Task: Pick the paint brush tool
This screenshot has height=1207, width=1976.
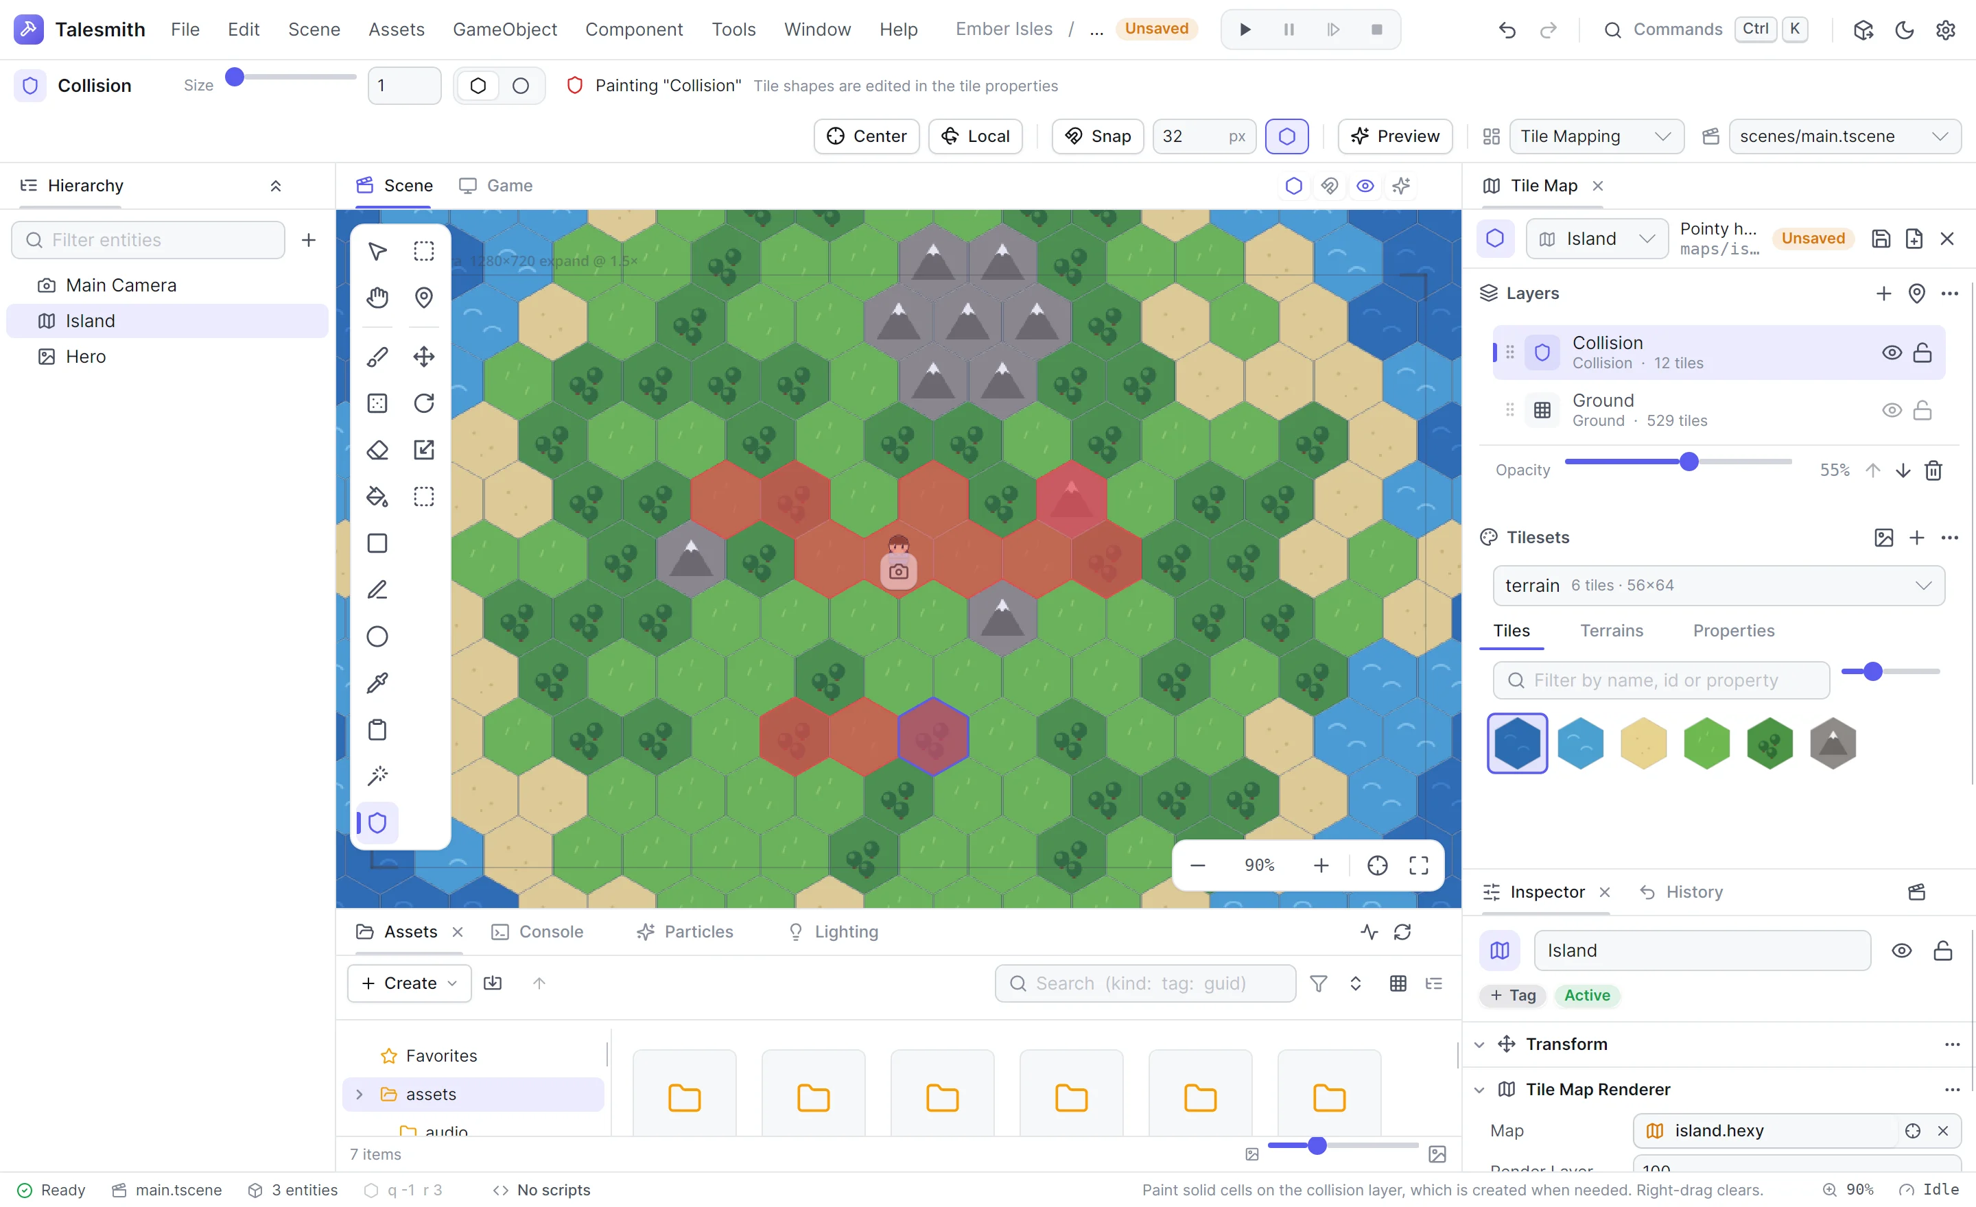Action: click(377, 357)
